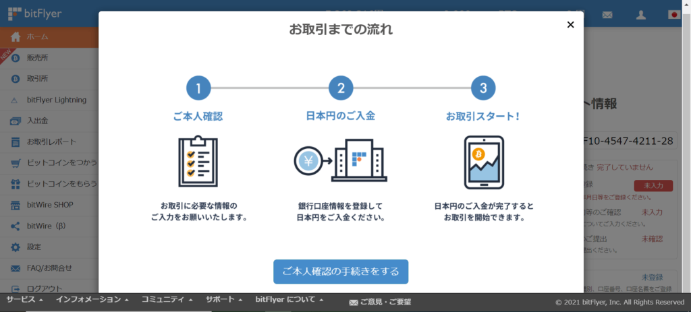Screen dimensions: 691x312
Task: Click the gift box icon in sidebar
Action: [x=16, y=184]
